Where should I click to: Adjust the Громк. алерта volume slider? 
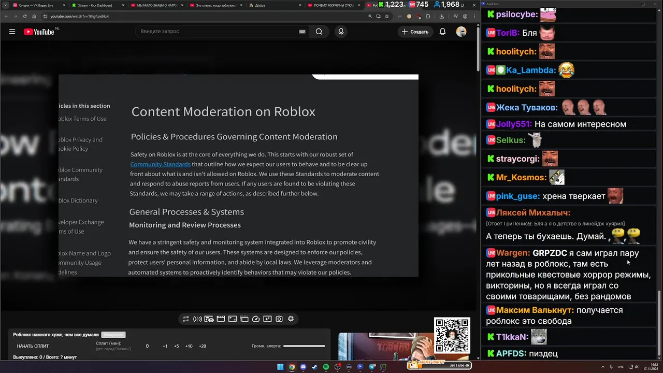click(304, 346)
